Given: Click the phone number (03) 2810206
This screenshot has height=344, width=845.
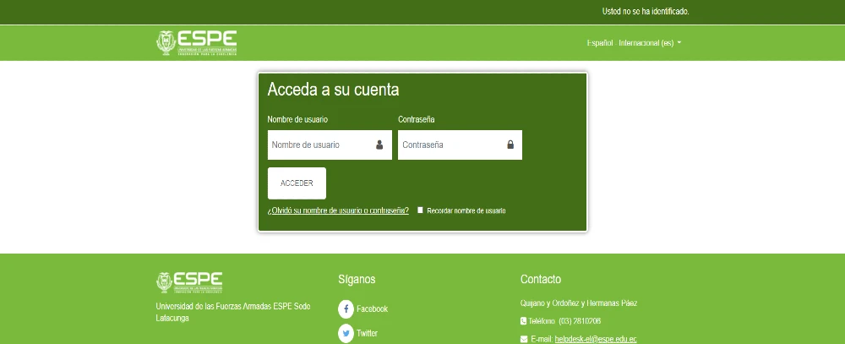Looking at the screenshot, I should click(x=580, y=321).
